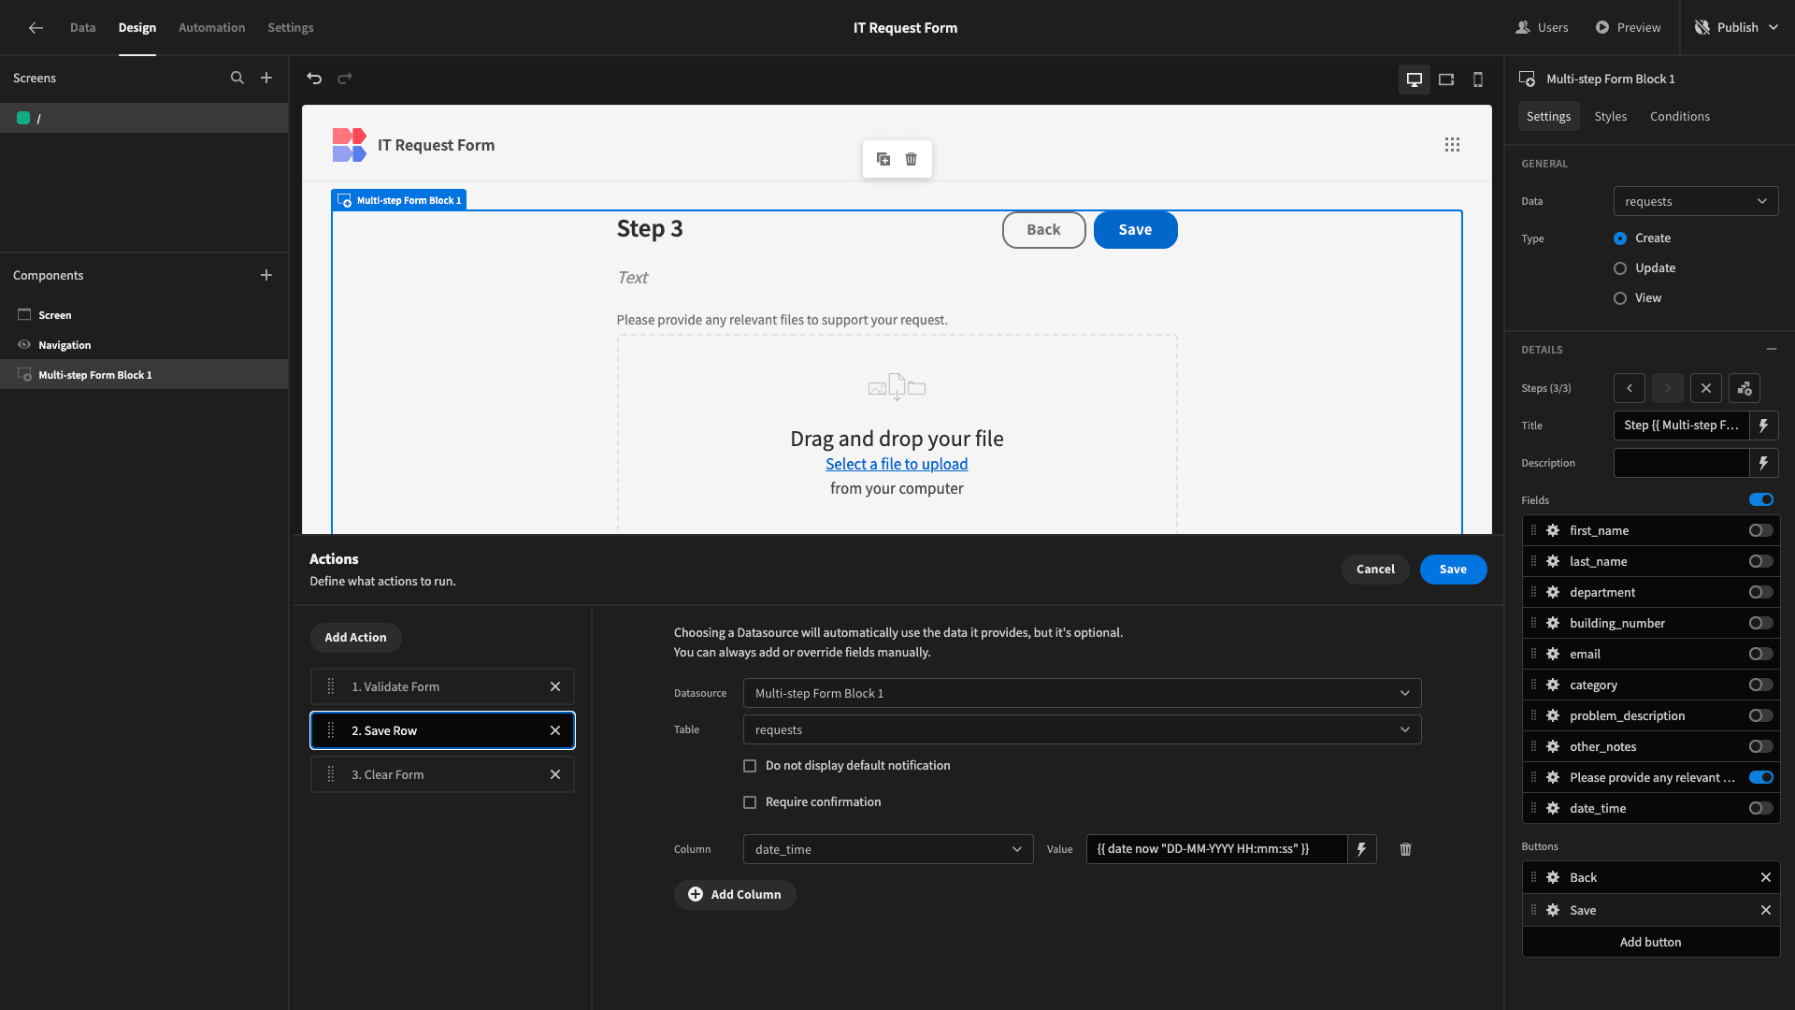Switch to tablet preview icon
The height and width of the screenshot is (1010, 1795).
click(1446, 79)
